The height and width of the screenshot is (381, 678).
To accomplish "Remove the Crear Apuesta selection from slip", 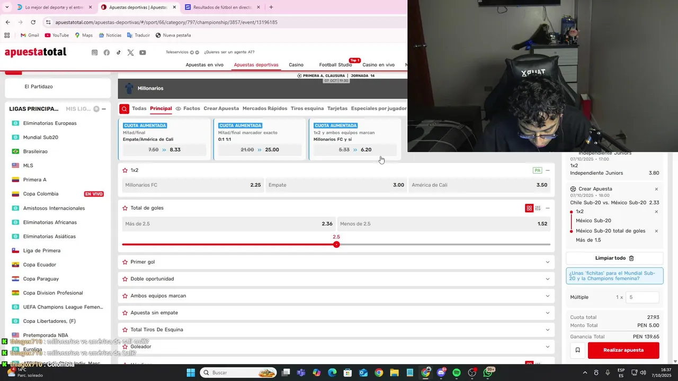I will pyautogui.click(x=656, y=189).
